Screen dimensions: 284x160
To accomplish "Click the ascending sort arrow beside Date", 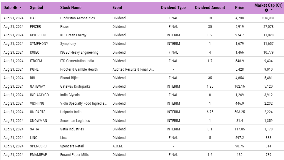I will click(21, 8).
